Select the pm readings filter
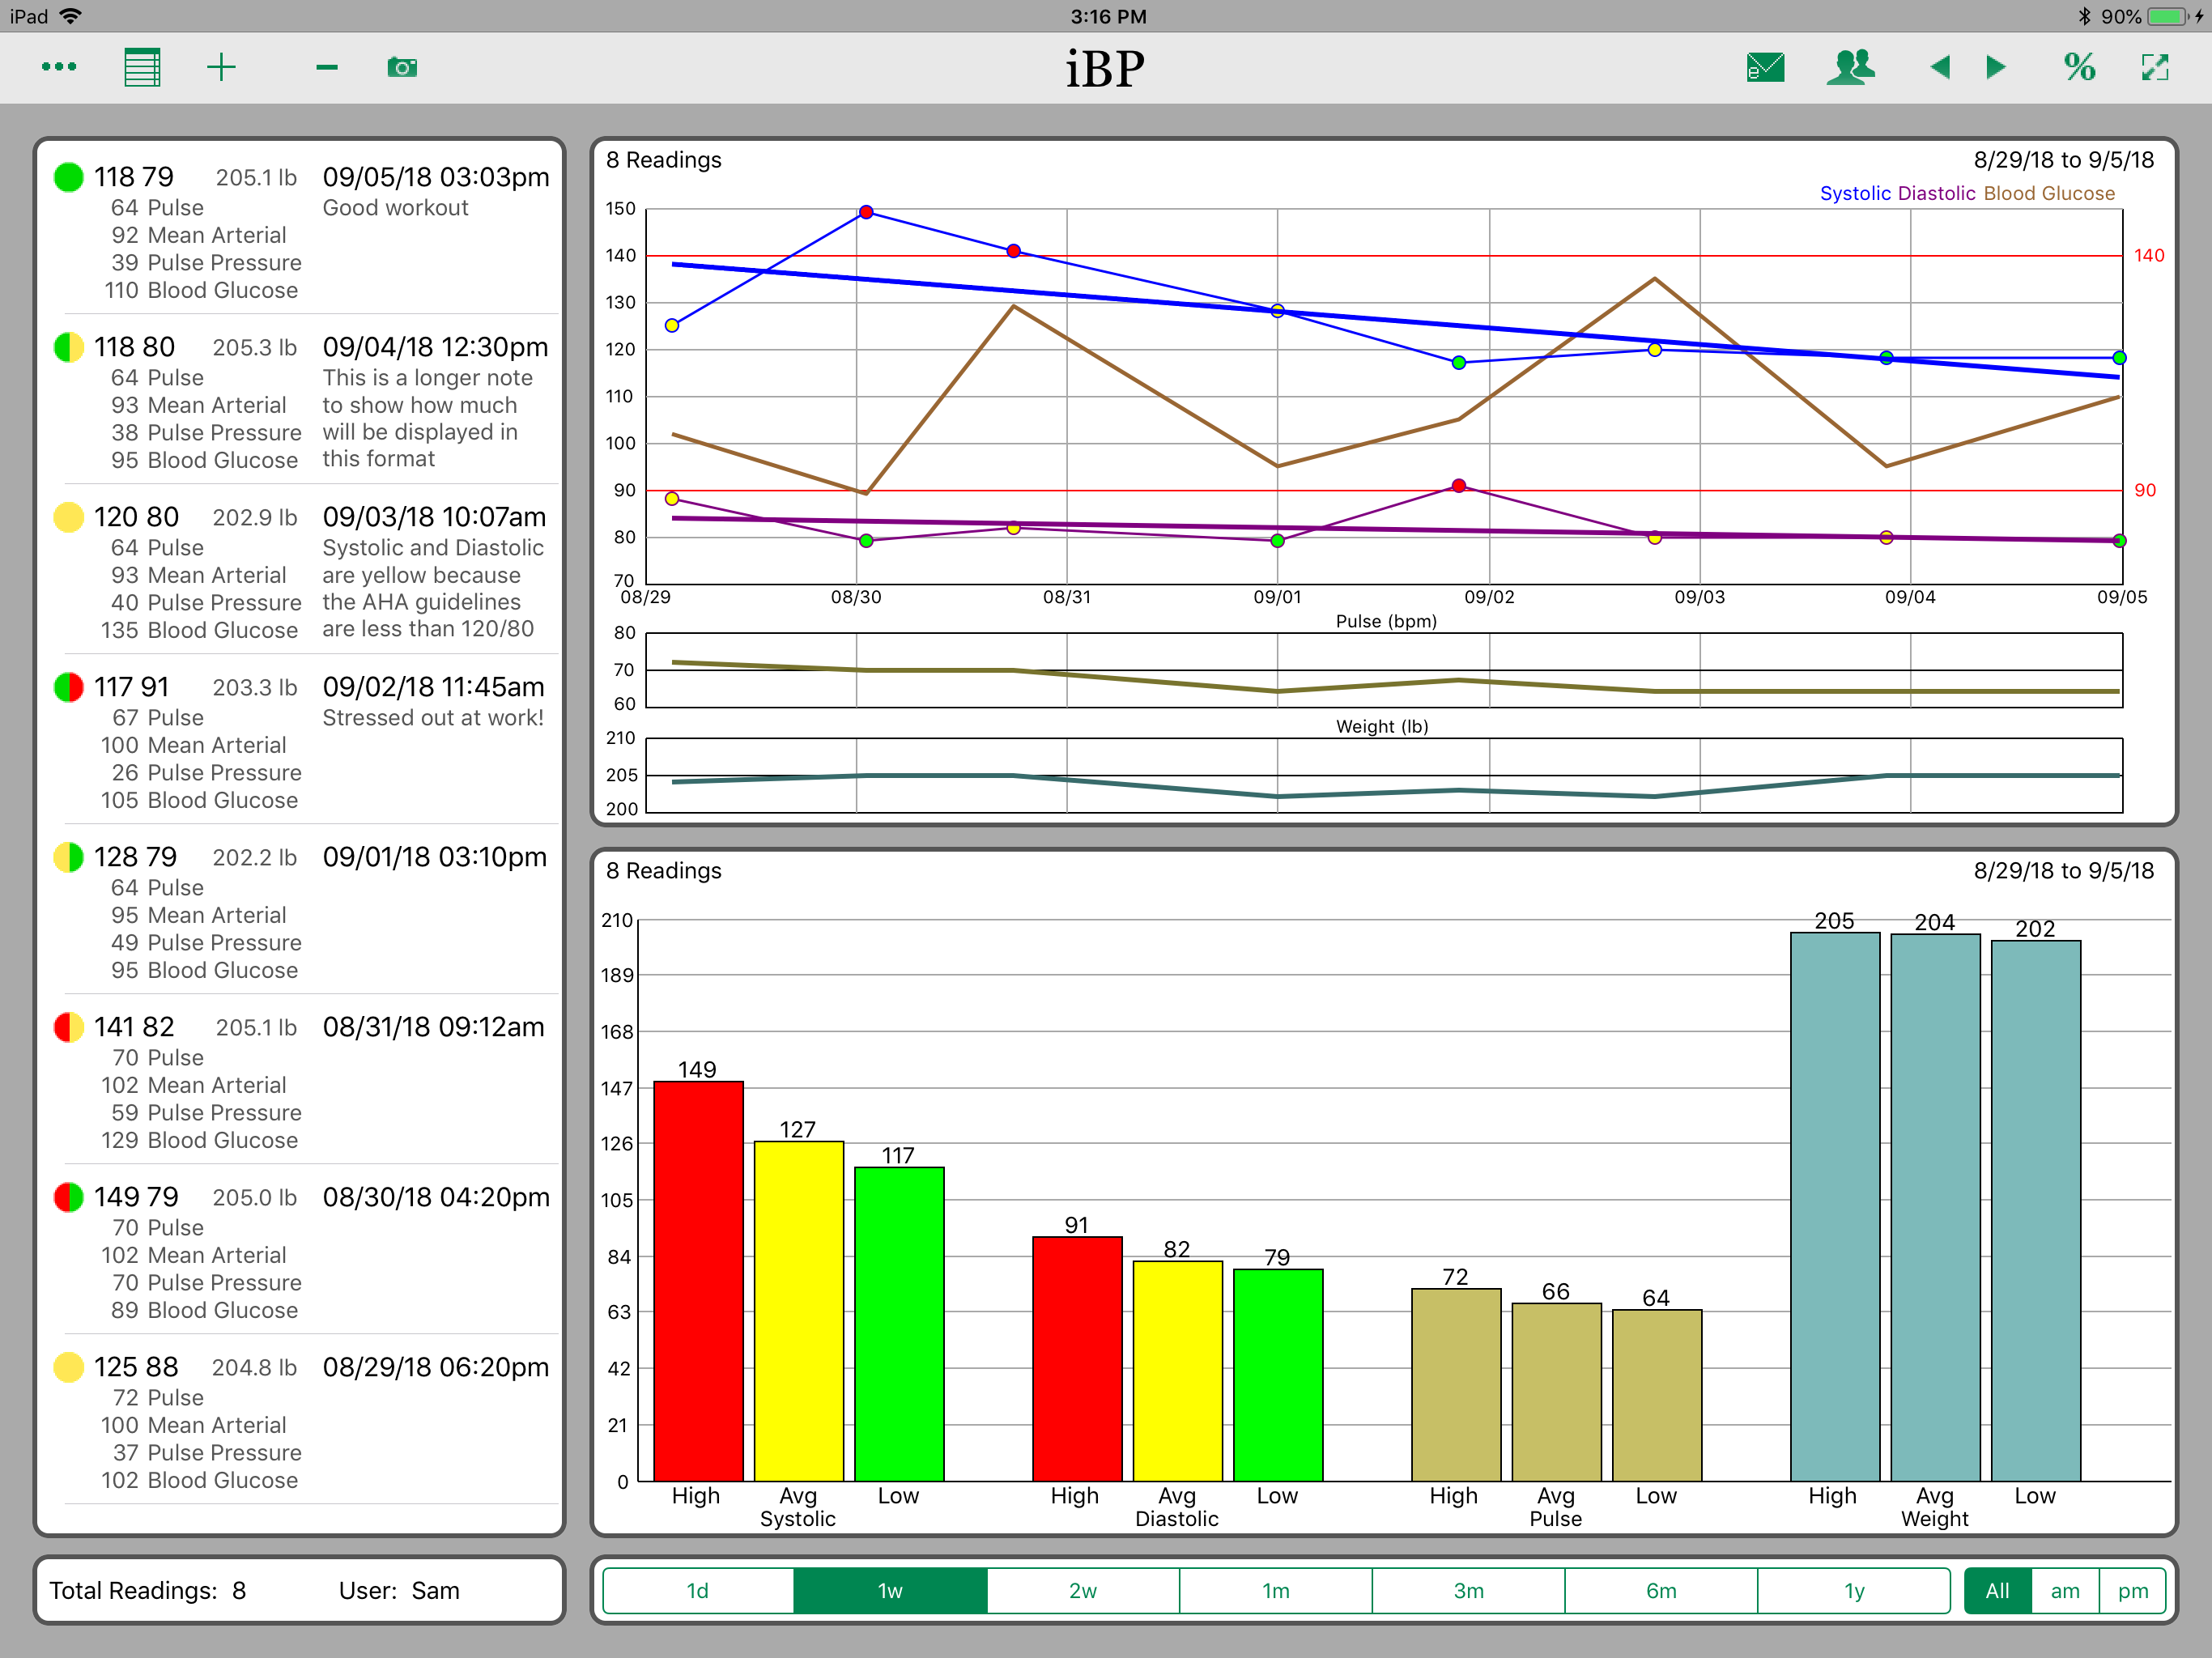 2132,1590
